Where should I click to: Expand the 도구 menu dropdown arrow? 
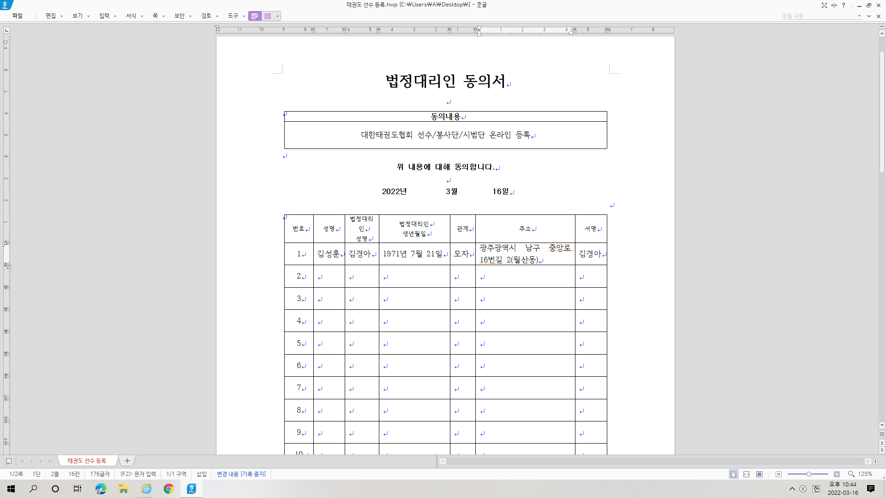244,16
